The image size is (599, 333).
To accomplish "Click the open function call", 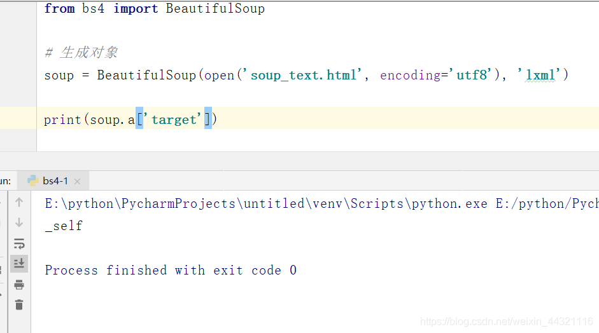I will [219, 75].
